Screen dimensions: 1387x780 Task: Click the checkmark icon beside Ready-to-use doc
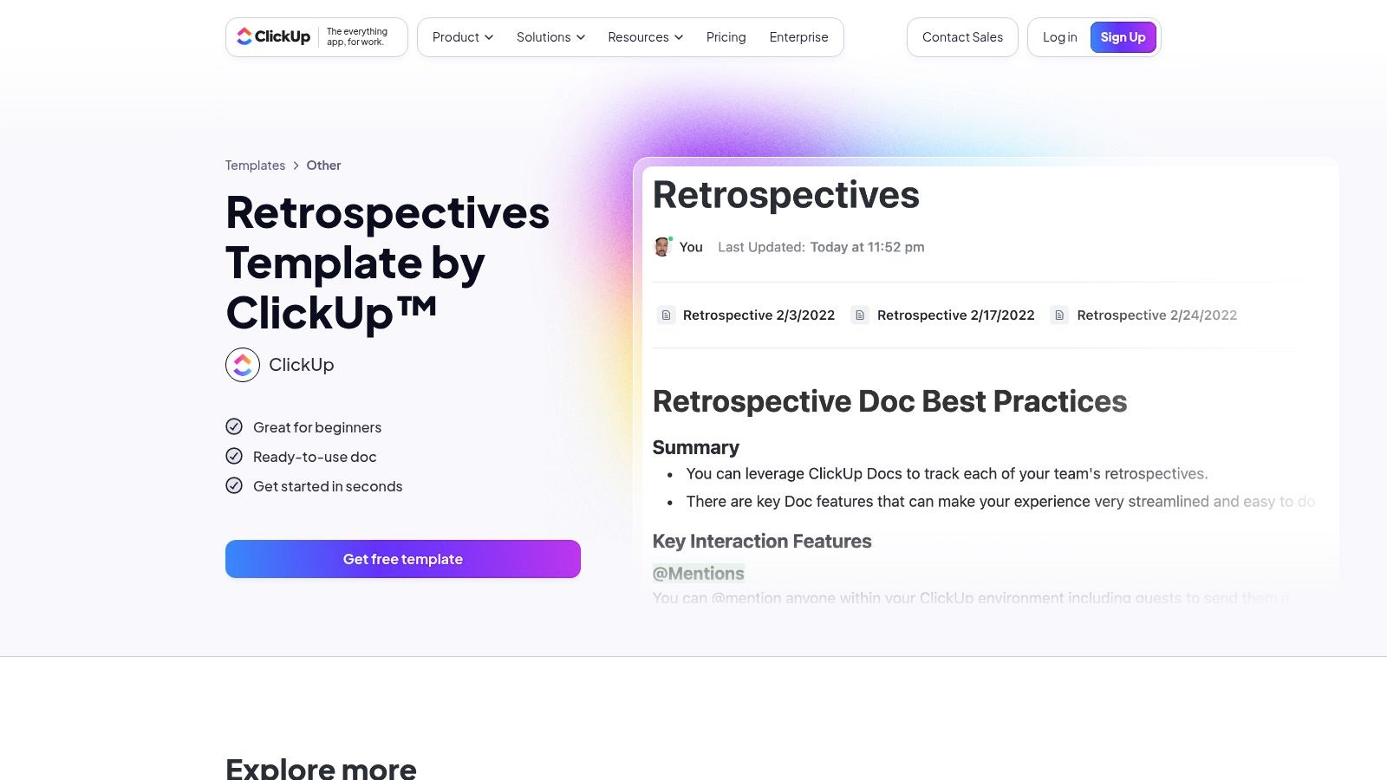(234, 456)
